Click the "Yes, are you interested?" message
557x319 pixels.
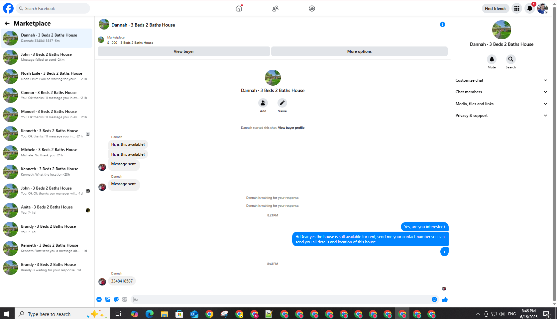(425, 227)
